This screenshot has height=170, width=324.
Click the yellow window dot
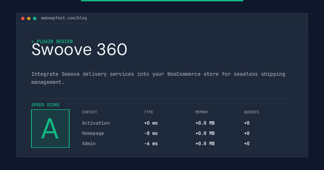pyautogui.click(x=29, y=18)
